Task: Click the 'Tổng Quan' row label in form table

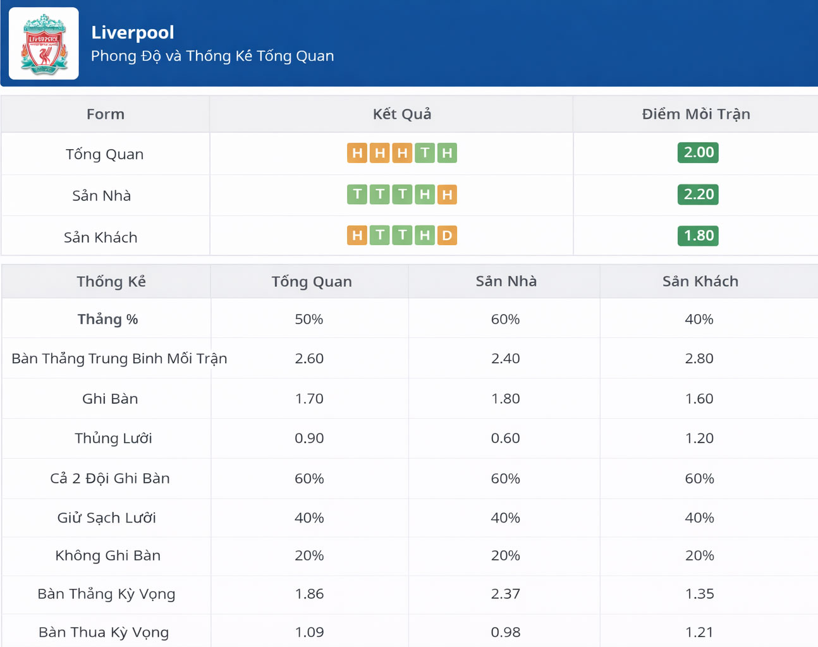Action: [105, 154]
